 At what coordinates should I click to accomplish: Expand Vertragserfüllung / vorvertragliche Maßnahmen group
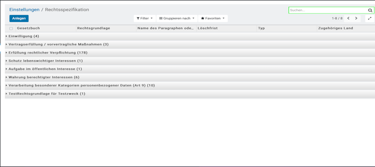[58, 44]
